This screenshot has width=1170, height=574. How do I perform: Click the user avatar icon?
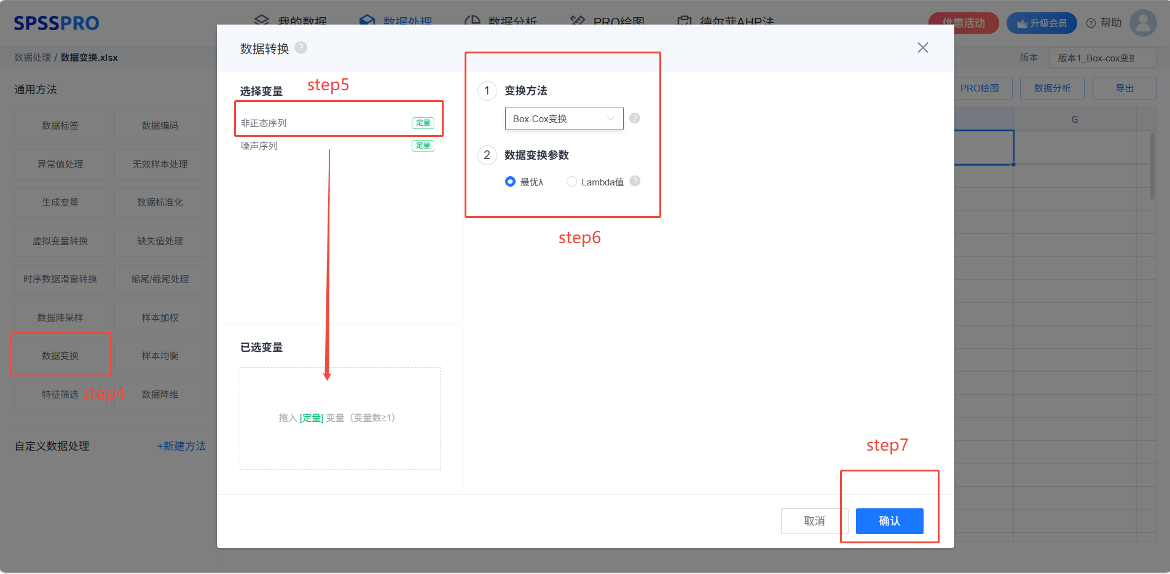tap(1142, 23)
